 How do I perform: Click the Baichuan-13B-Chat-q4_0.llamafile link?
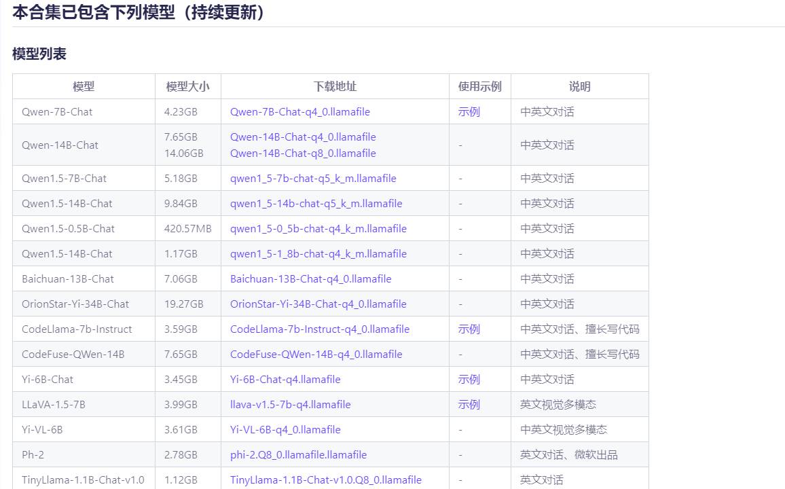tap(310, 278)
